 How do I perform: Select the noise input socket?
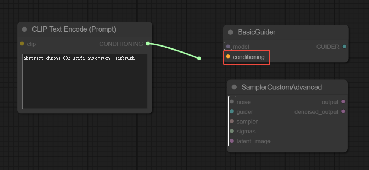[x=232, y=102]
